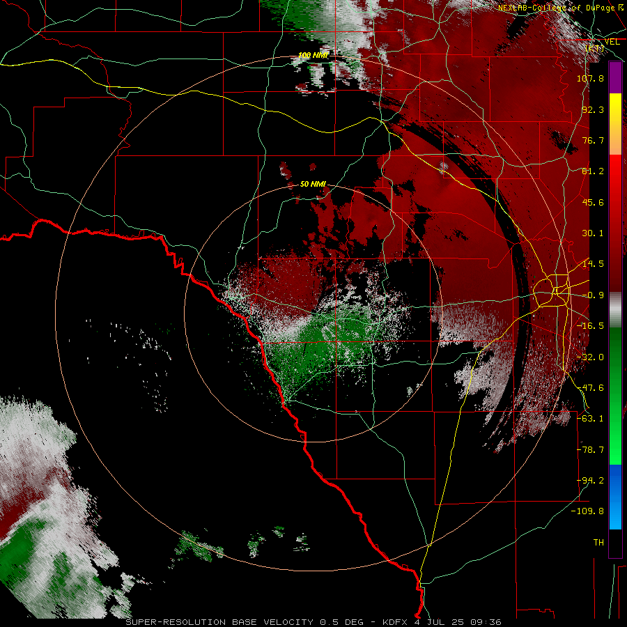Click the 50 NMI range ring label

click(313, 185)
